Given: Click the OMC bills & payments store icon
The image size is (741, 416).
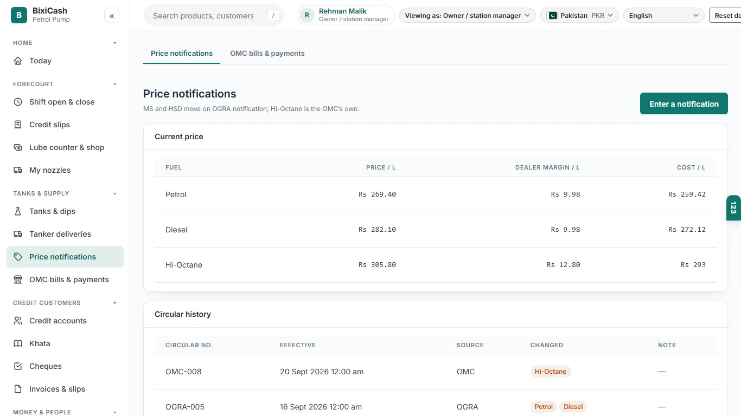Looking at the screenshot, I should pos(18,279).
